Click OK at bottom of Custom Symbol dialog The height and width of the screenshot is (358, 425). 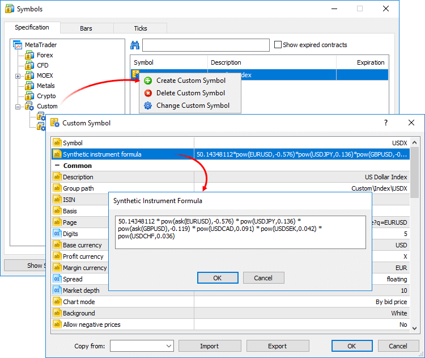(352, 346)
